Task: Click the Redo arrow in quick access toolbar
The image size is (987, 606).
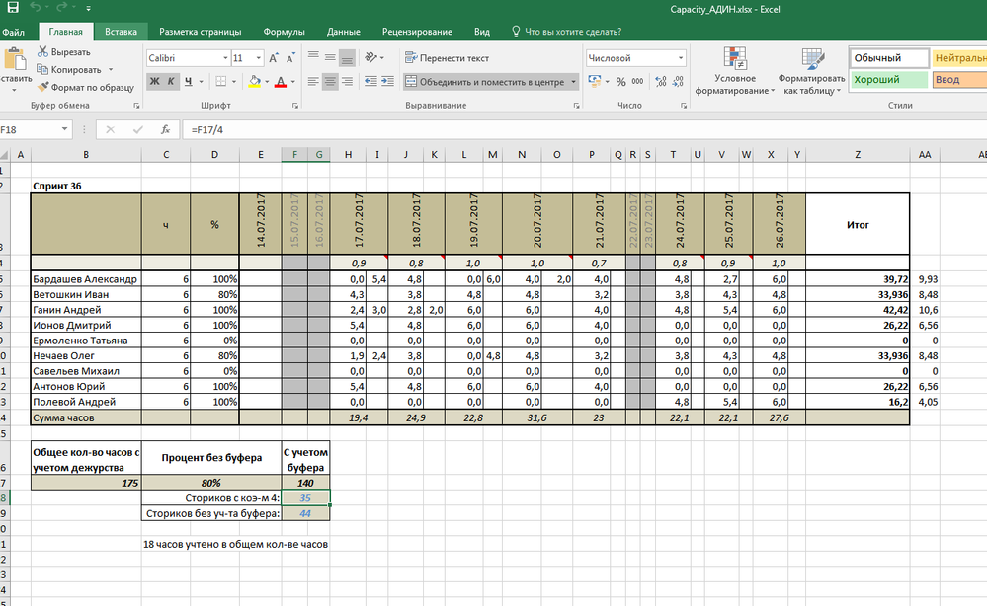Action: pos(62,8)
